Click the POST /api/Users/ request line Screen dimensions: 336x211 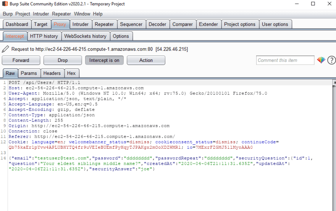[x=44, y=83]
